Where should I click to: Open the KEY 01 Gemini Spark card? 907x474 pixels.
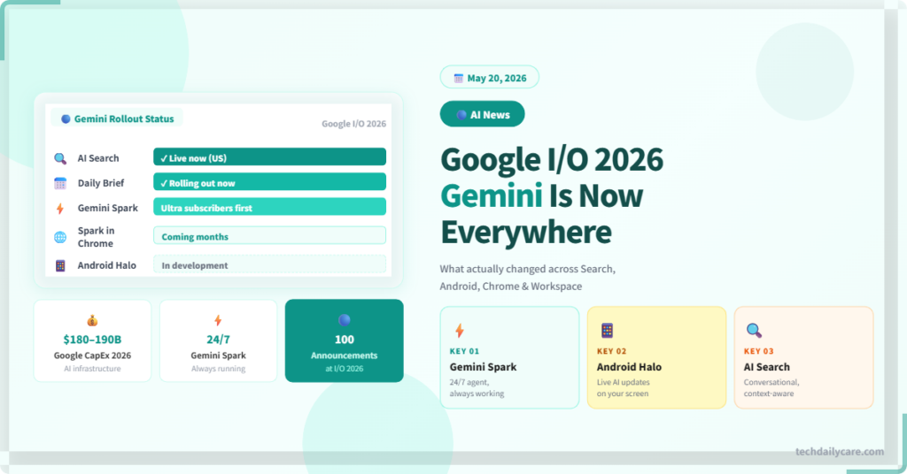[x=509, y=357]
